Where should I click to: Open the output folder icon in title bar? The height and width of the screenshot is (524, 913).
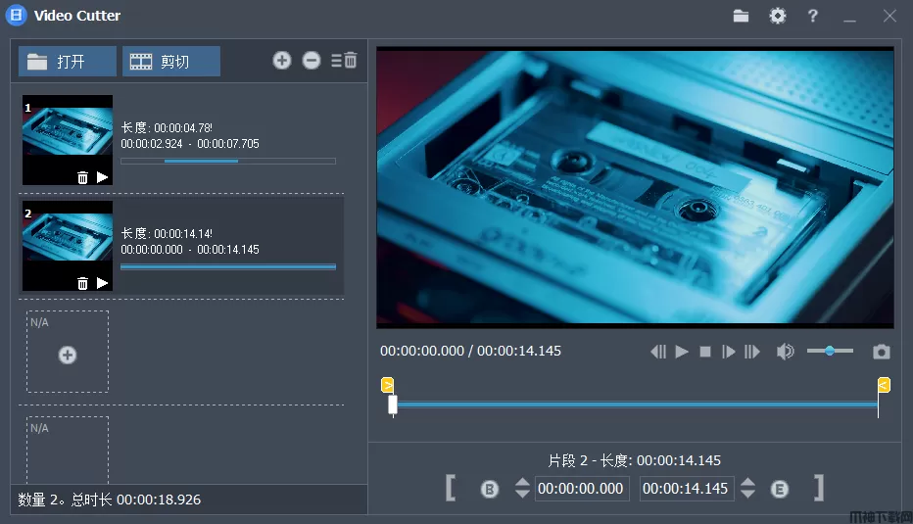click(x=741, y=16)
